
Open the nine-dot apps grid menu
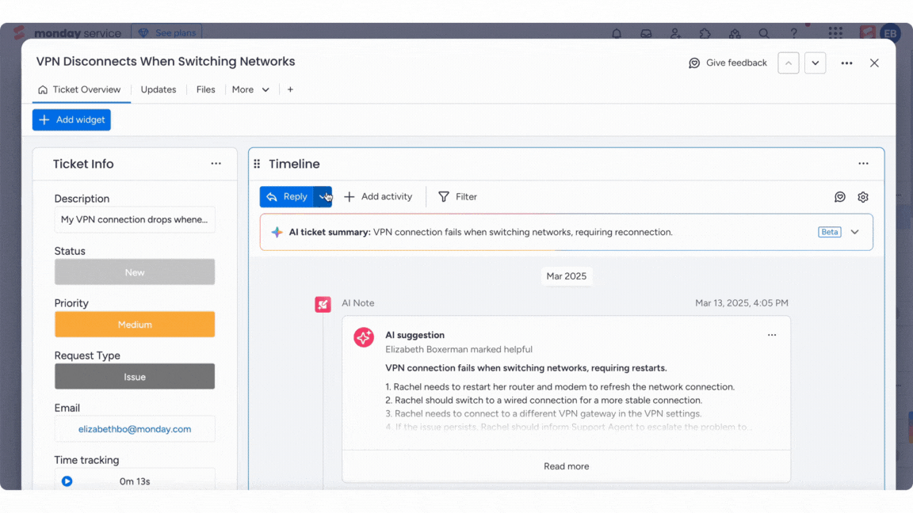(835, 33)
